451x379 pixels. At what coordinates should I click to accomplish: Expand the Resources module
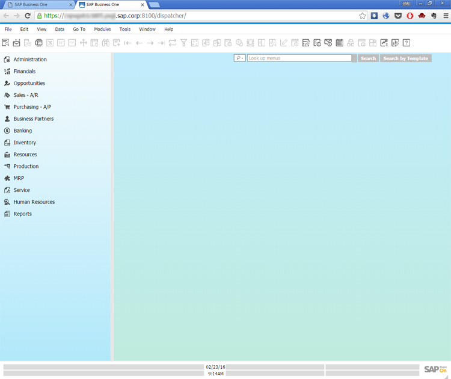pos(25,154)
